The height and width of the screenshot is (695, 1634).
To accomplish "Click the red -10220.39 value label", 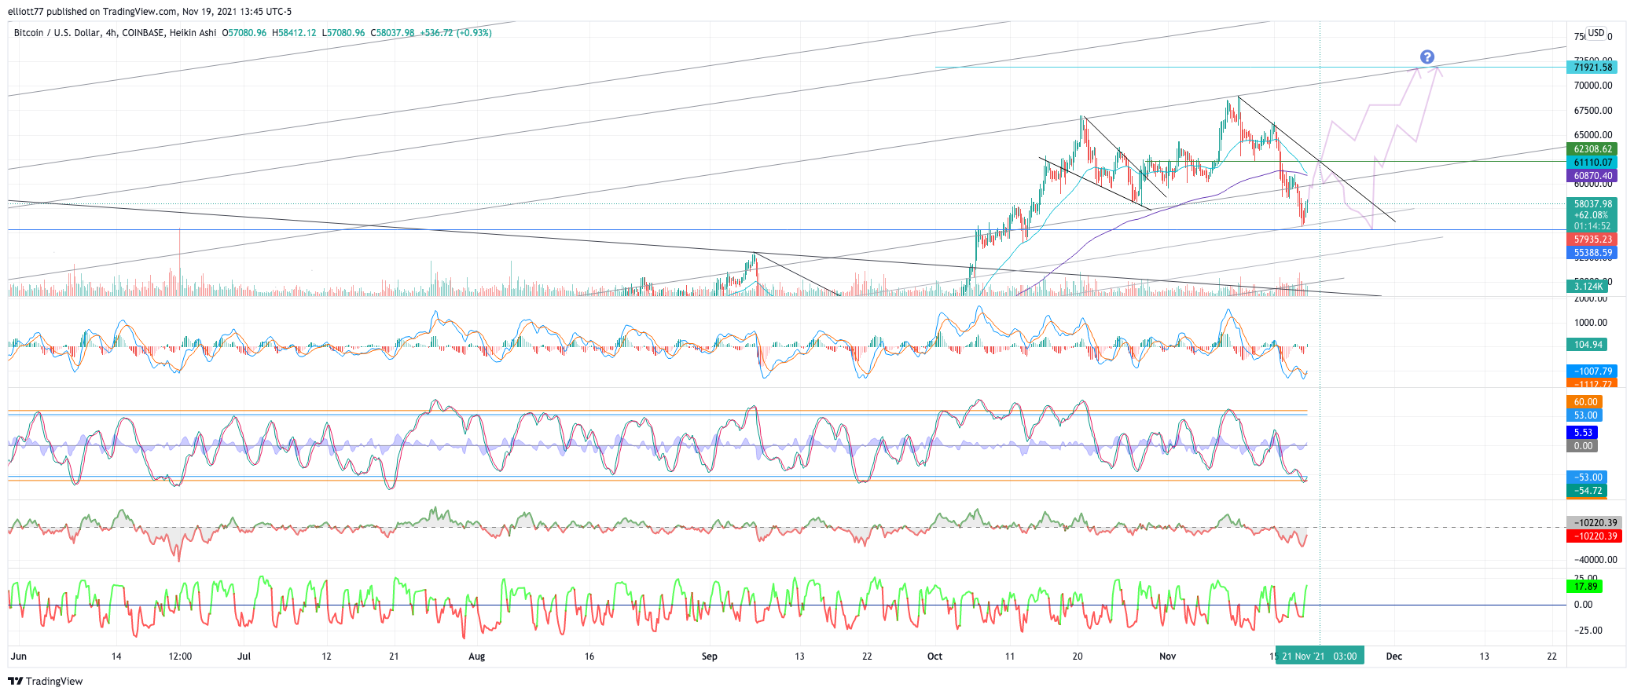I will tap(1595, 536).
